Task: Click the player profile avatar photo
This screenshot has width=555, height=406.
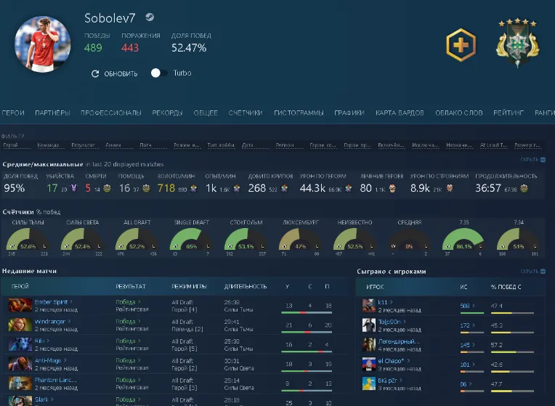Action: 42,44
